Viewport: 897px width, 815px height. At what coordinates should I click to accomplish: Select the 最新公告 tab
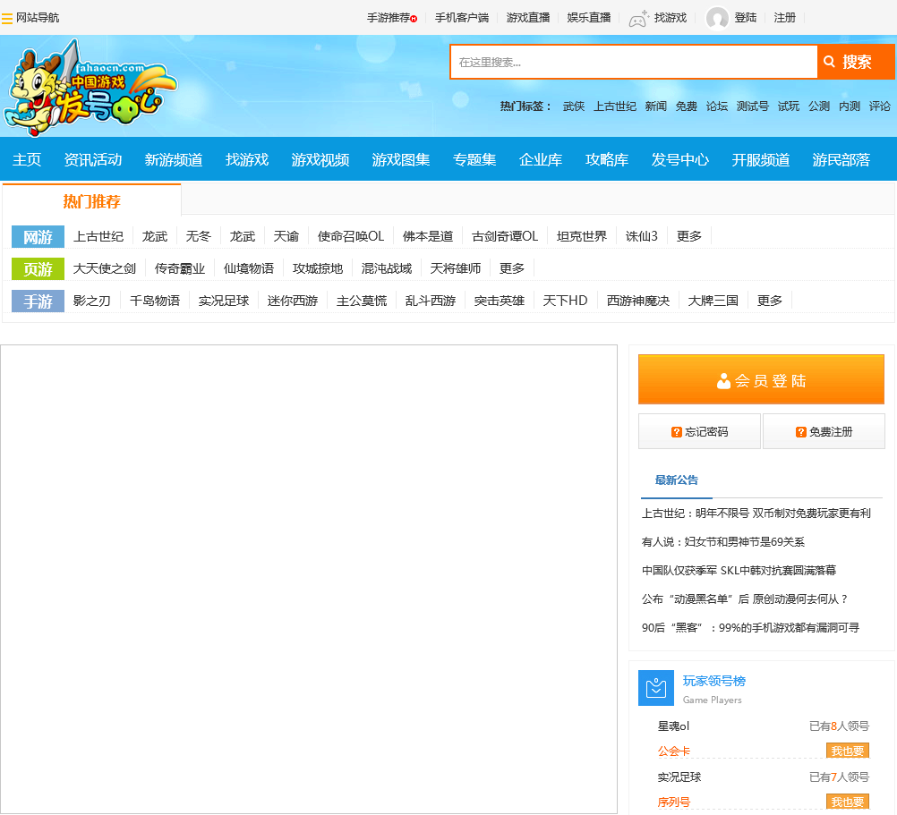coord(676,480)
